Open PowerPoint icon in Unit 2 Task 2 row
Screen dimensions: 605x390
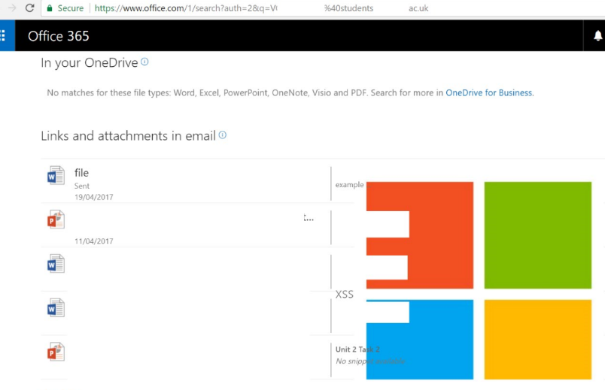(56, 352)
